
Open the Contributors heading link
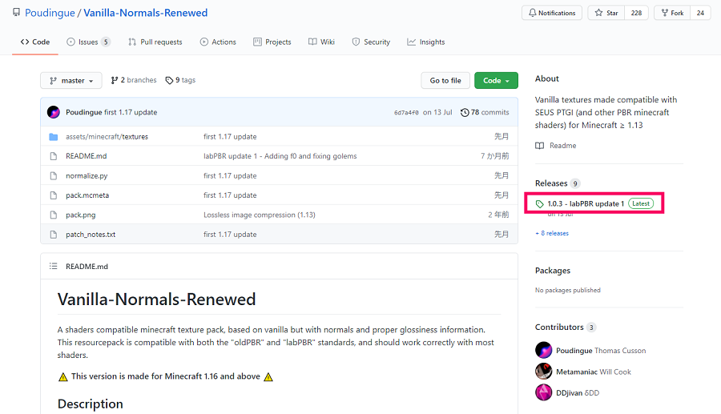click(x=559, y=327)
